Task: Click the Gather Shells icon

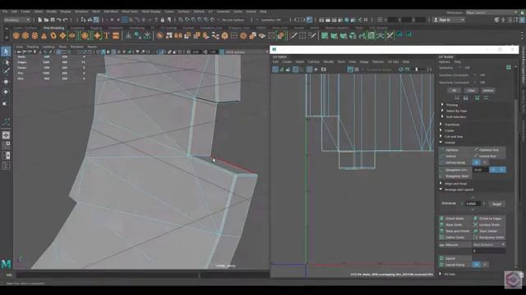Action: point(442,237)
